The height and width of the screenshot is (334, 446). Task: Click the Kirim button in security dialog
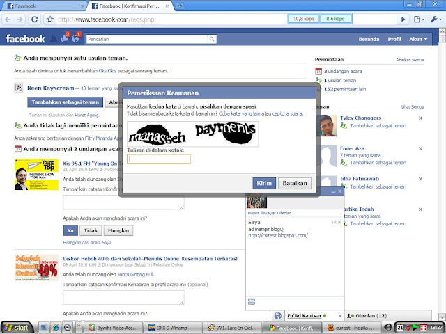point(264,183)
